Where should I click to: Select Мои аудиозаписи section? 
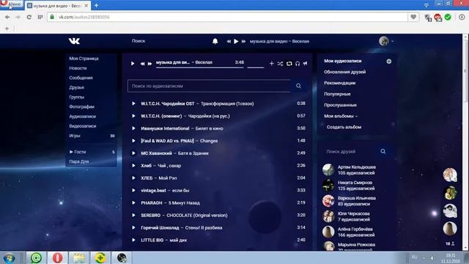coord(343,61)
